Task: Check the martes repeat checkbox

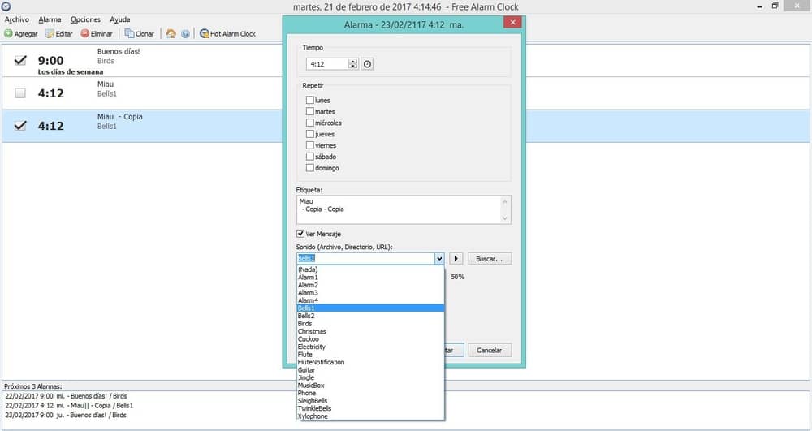Action: point(309,111)
